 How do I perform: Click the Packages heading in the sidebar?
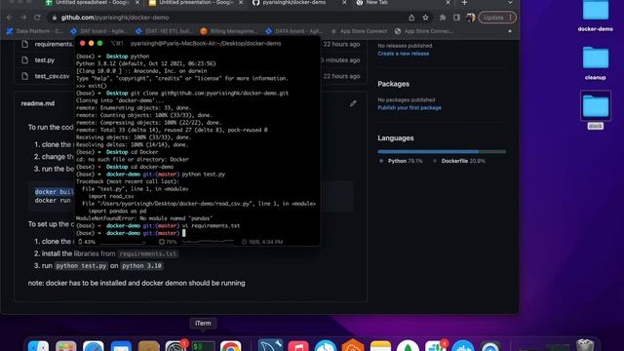pos(393,84)
